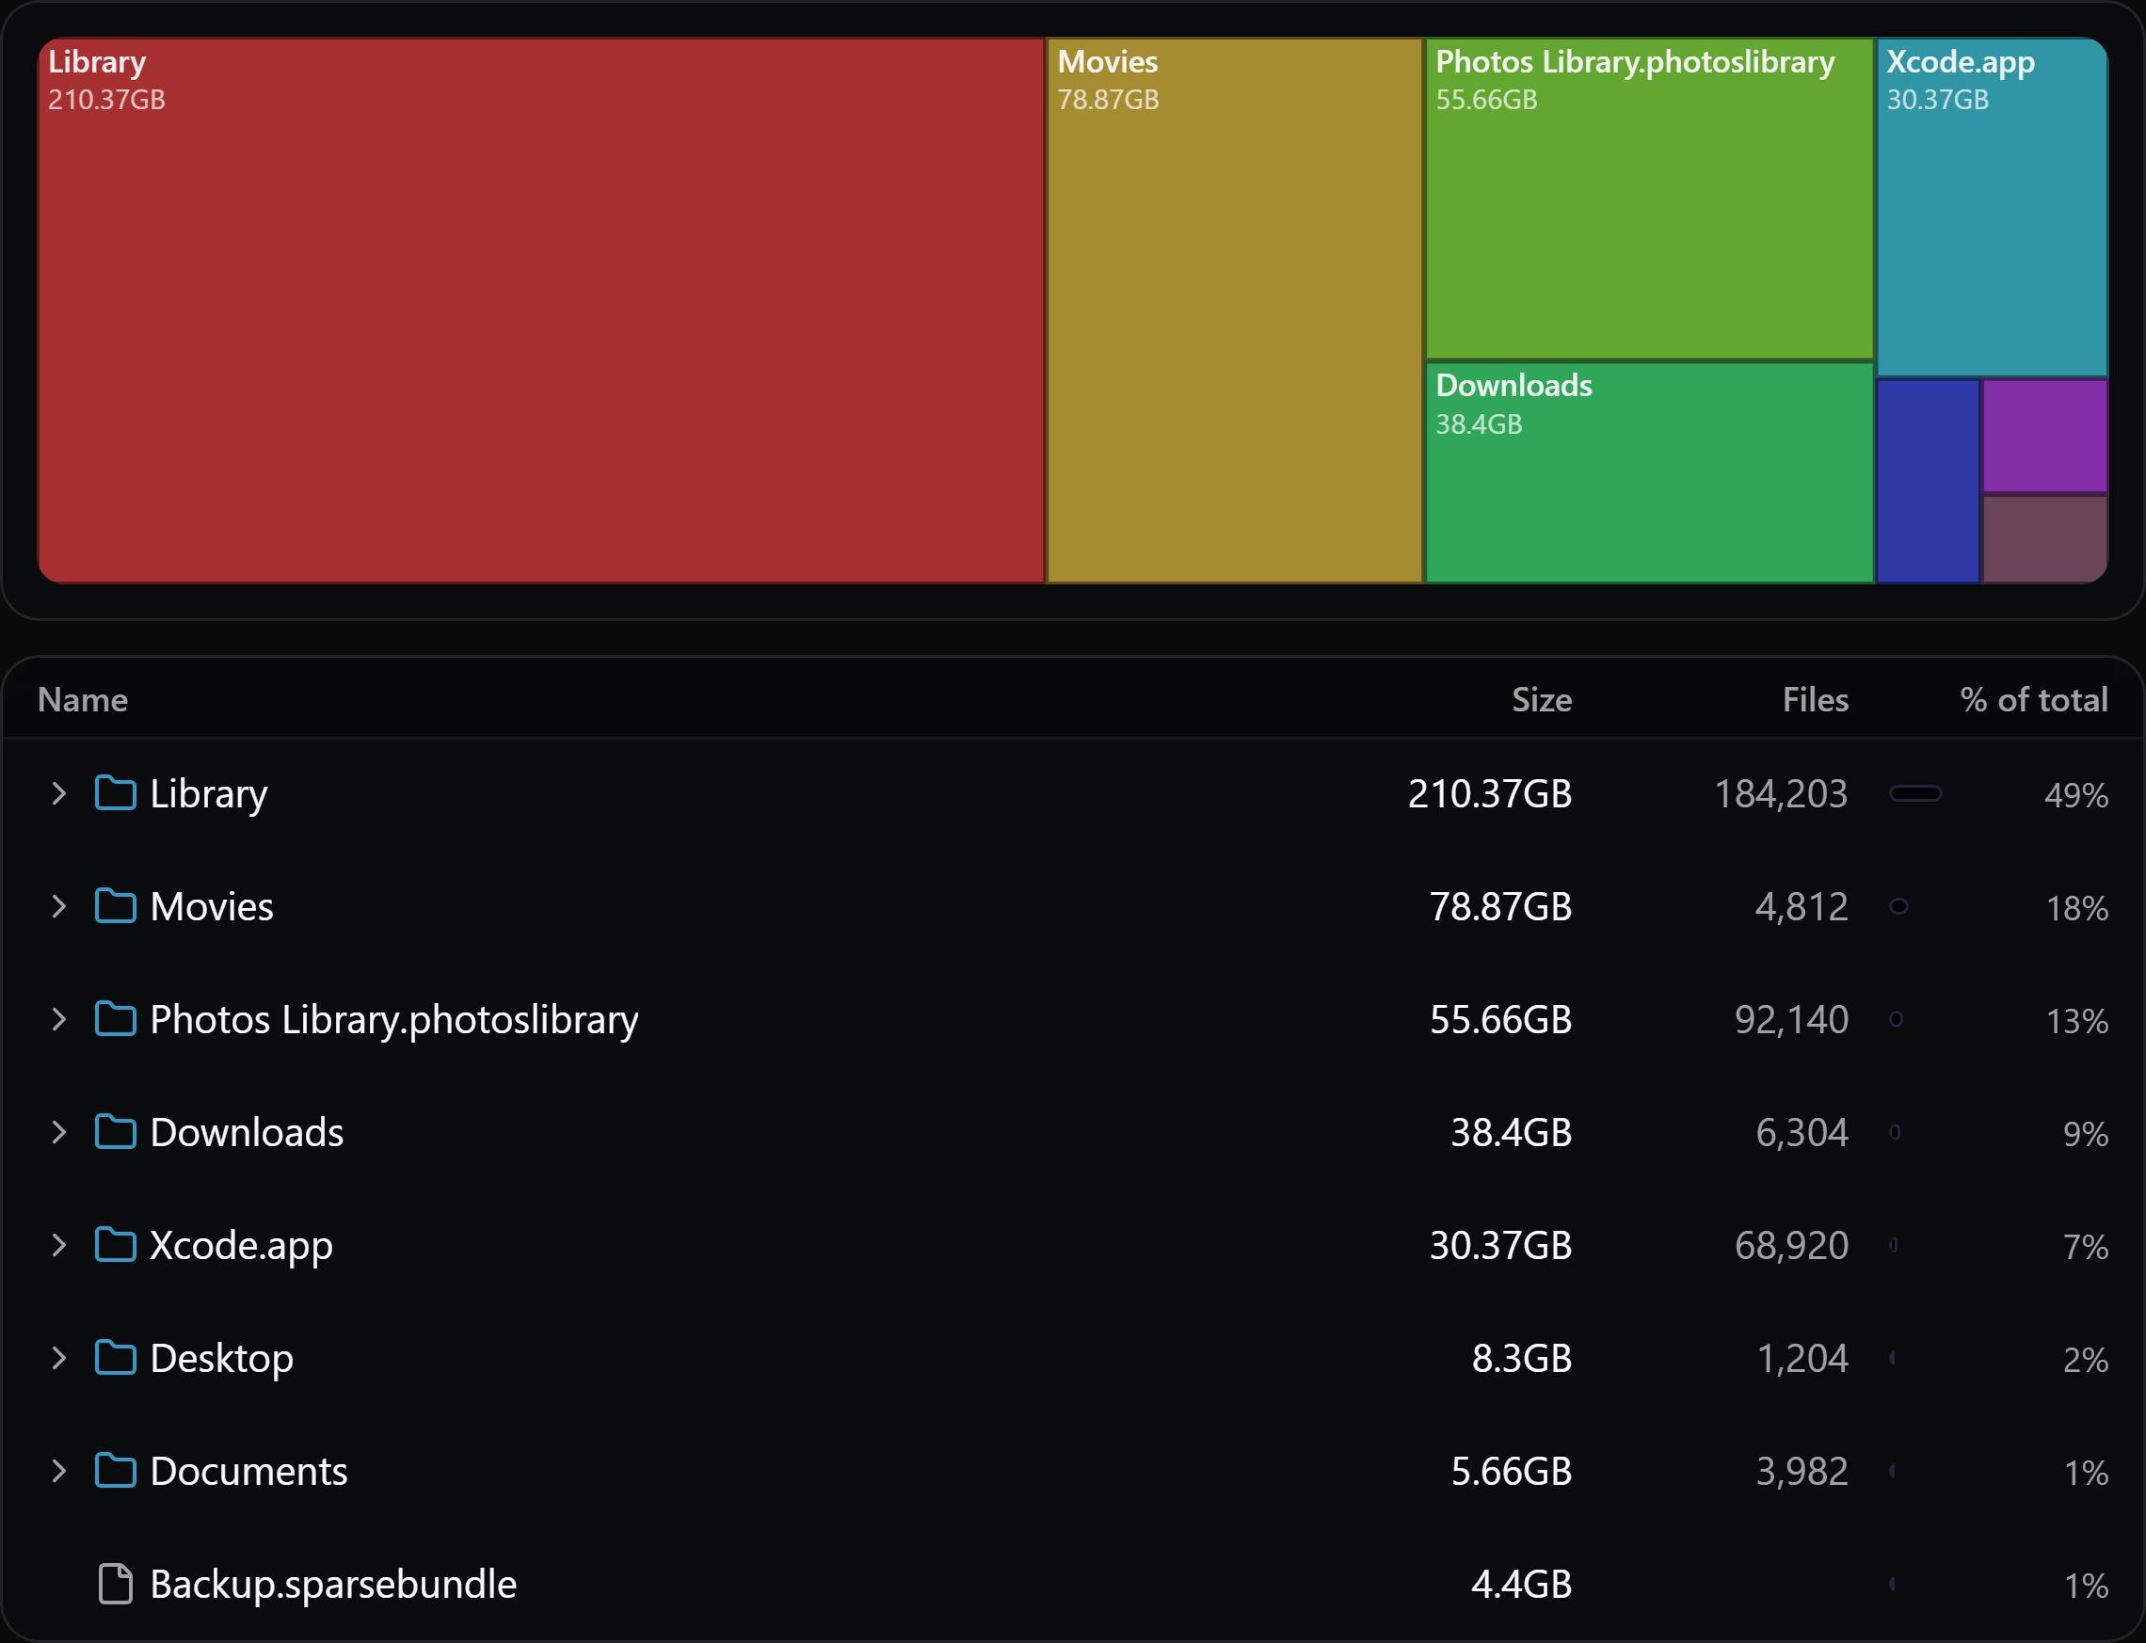Select the purple unlabeled treemap block
Viewport: 2146px width, 1643px height.
point(2045,437)
